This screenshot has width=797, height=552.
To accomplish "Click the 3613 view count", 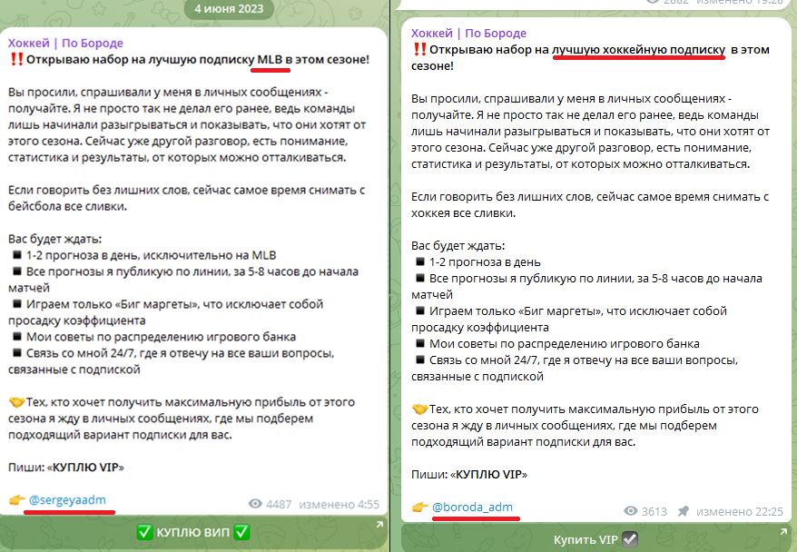I will (x=654, y=511).
